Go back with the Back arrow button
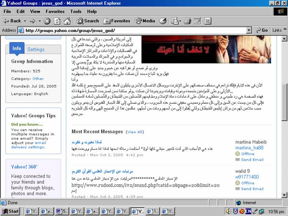Image resolution: width=288 pixels, height=216 pixels. [12, 21]
